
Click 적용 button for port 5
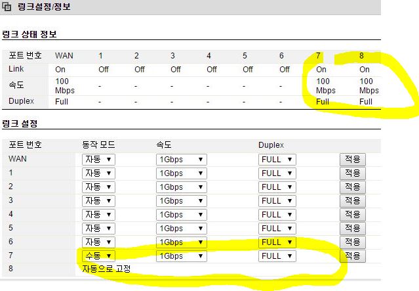point(353,228)
